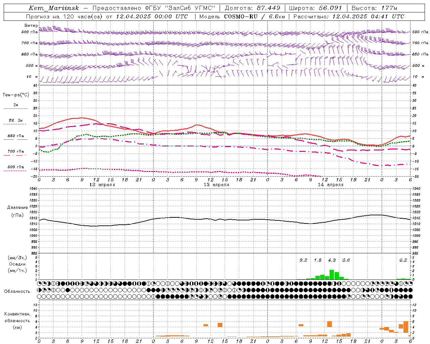Click the station name Kem_Mariinsk
430x344 pixels.
pyautogui.click(x=54, y=8)
